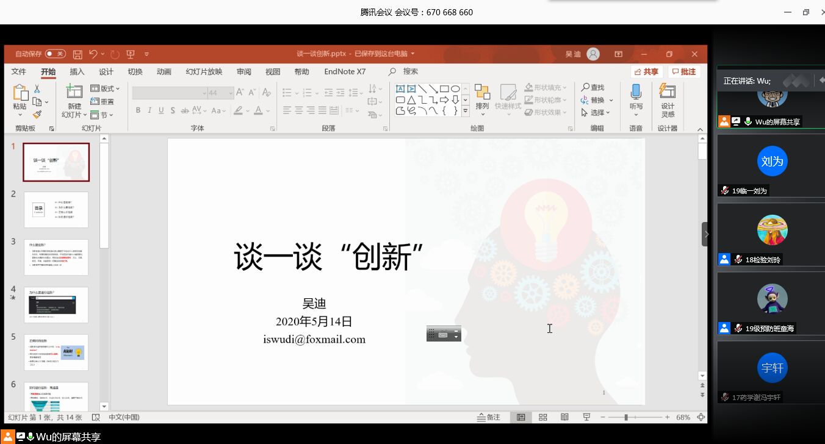Toggle the Notes (备注) pane
The width and height of the screenshot is (825, 444).
tap(489, 417)
